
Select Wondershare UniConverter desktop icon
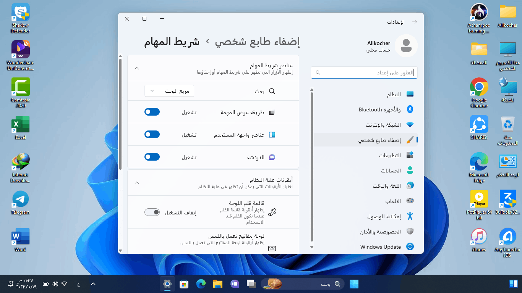(21, 56)
